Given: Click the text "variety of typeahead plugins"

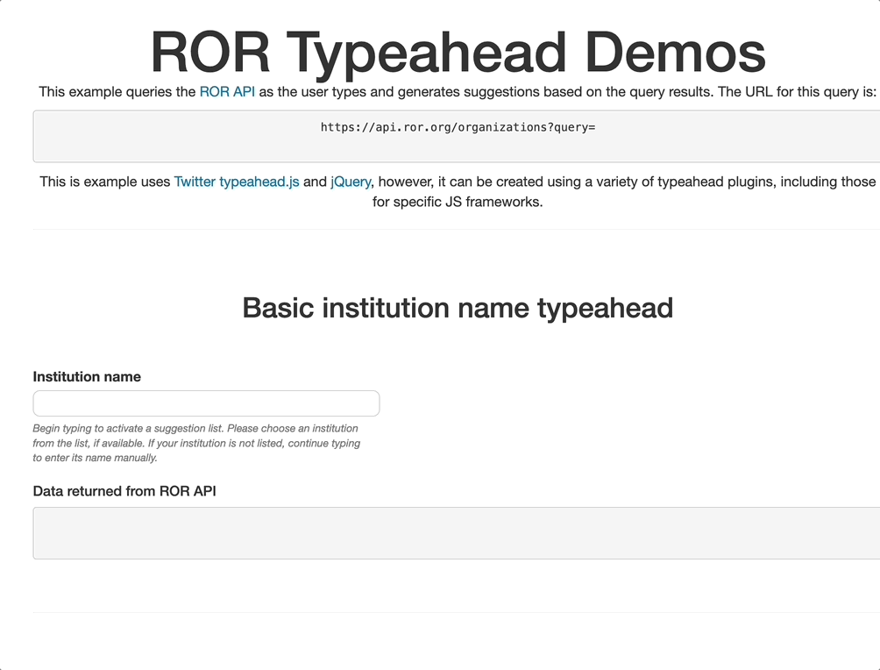Looking at the screenshot, I should pyautogui.click(x=666, y=182).
